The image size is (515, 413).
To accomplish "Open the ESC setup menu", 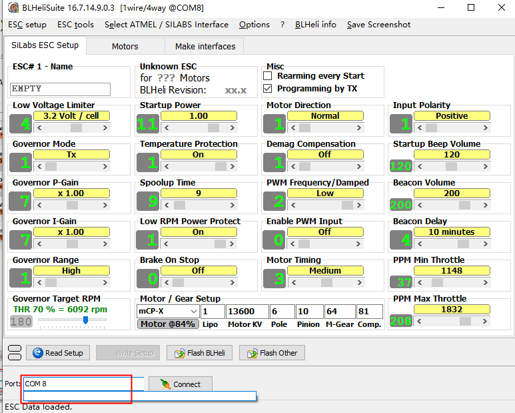I will [27, 25].
